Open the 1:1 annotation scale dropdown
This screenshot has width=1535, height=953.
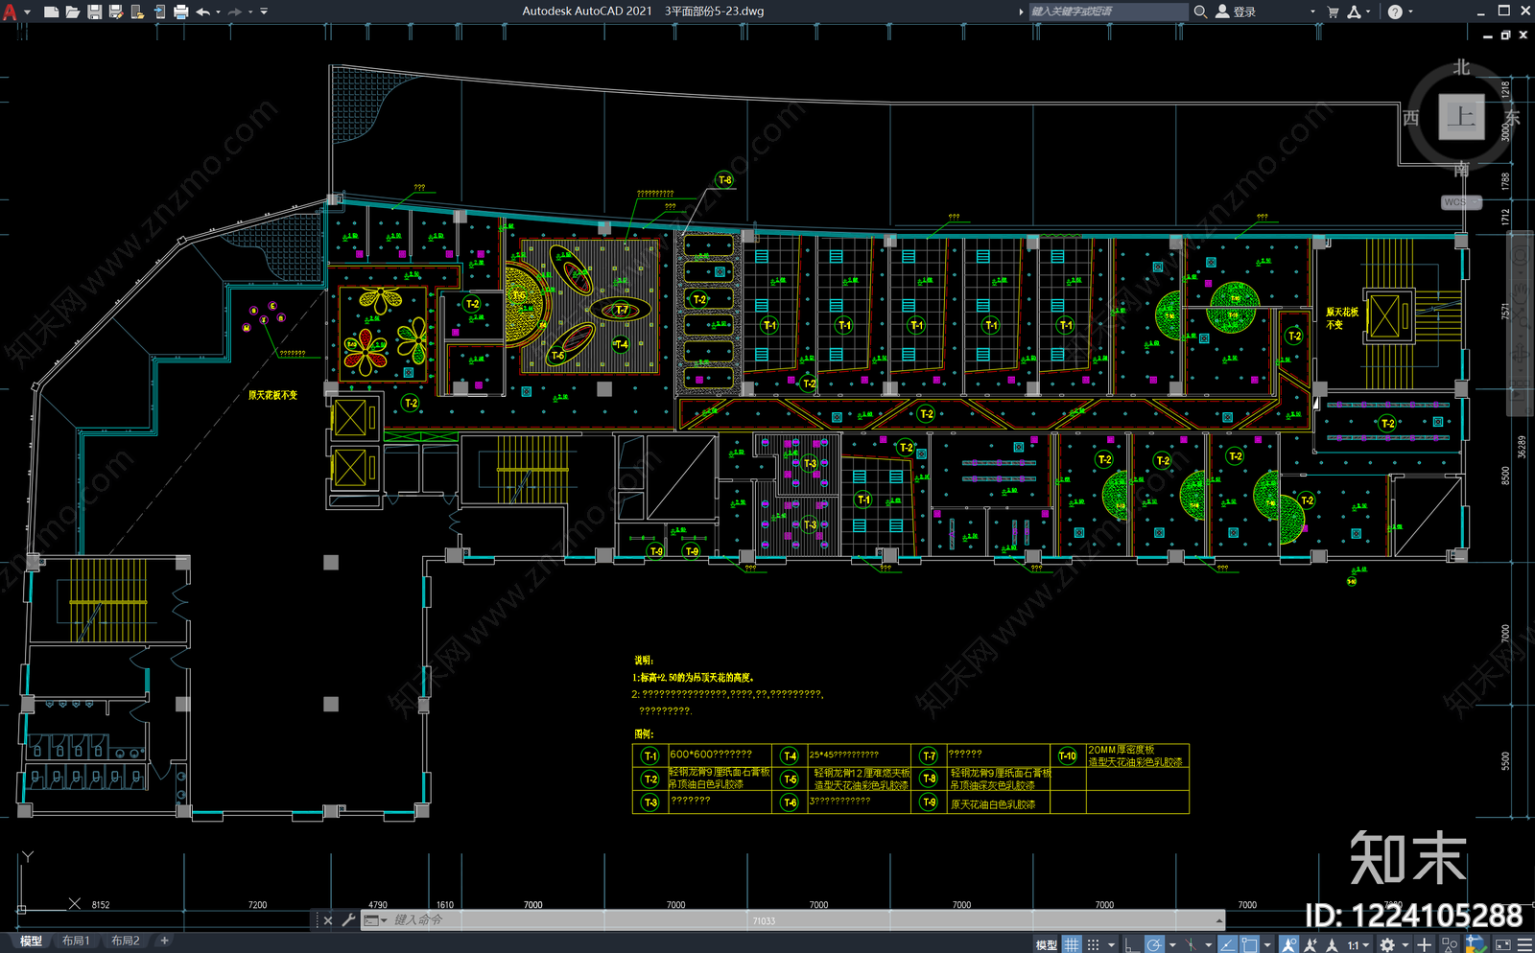[x=1358, y=945]
